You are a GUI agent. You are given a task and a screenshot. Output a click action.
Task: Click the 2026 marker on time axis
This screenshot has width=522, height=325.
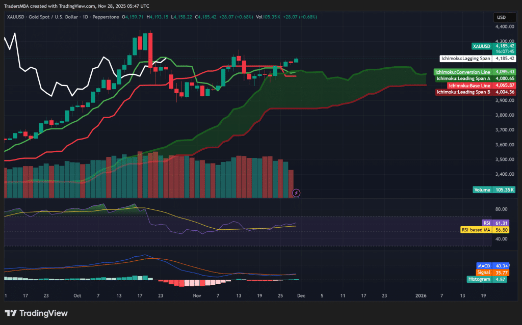[x=421, y=295]
